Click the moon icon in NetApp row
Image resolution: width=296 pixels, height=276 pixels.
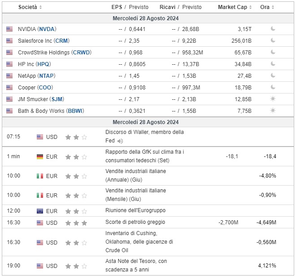(x=273, y=76)
